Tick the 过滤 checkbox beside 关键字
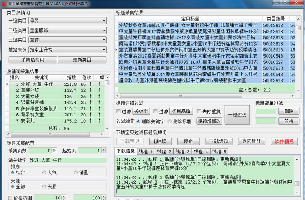Viewport: 305px width, 200px height. click(x=119, y=111)
